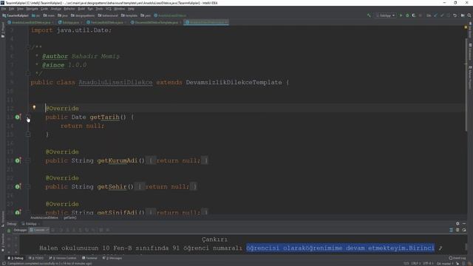This screenshot has width=473, height=266.
Task: Click the behavioural folder in navigation bar
Action: 108,16
